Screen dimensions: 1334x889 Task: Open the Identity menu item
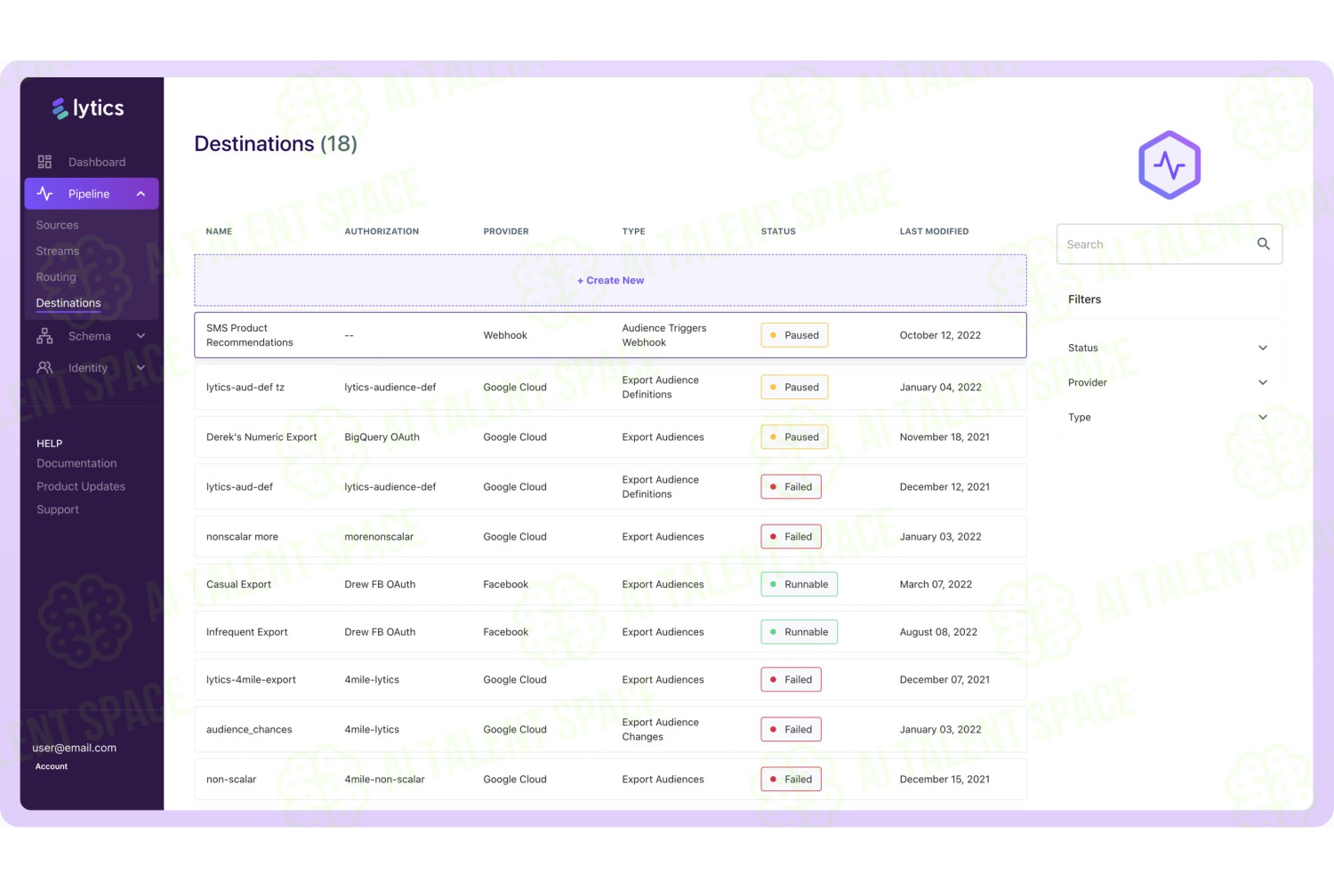click(x=88, y=368)
